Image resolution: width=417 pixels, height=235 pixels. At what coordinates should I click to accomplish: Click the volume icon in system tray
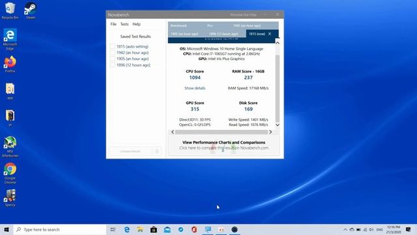(x=371, y=229)
